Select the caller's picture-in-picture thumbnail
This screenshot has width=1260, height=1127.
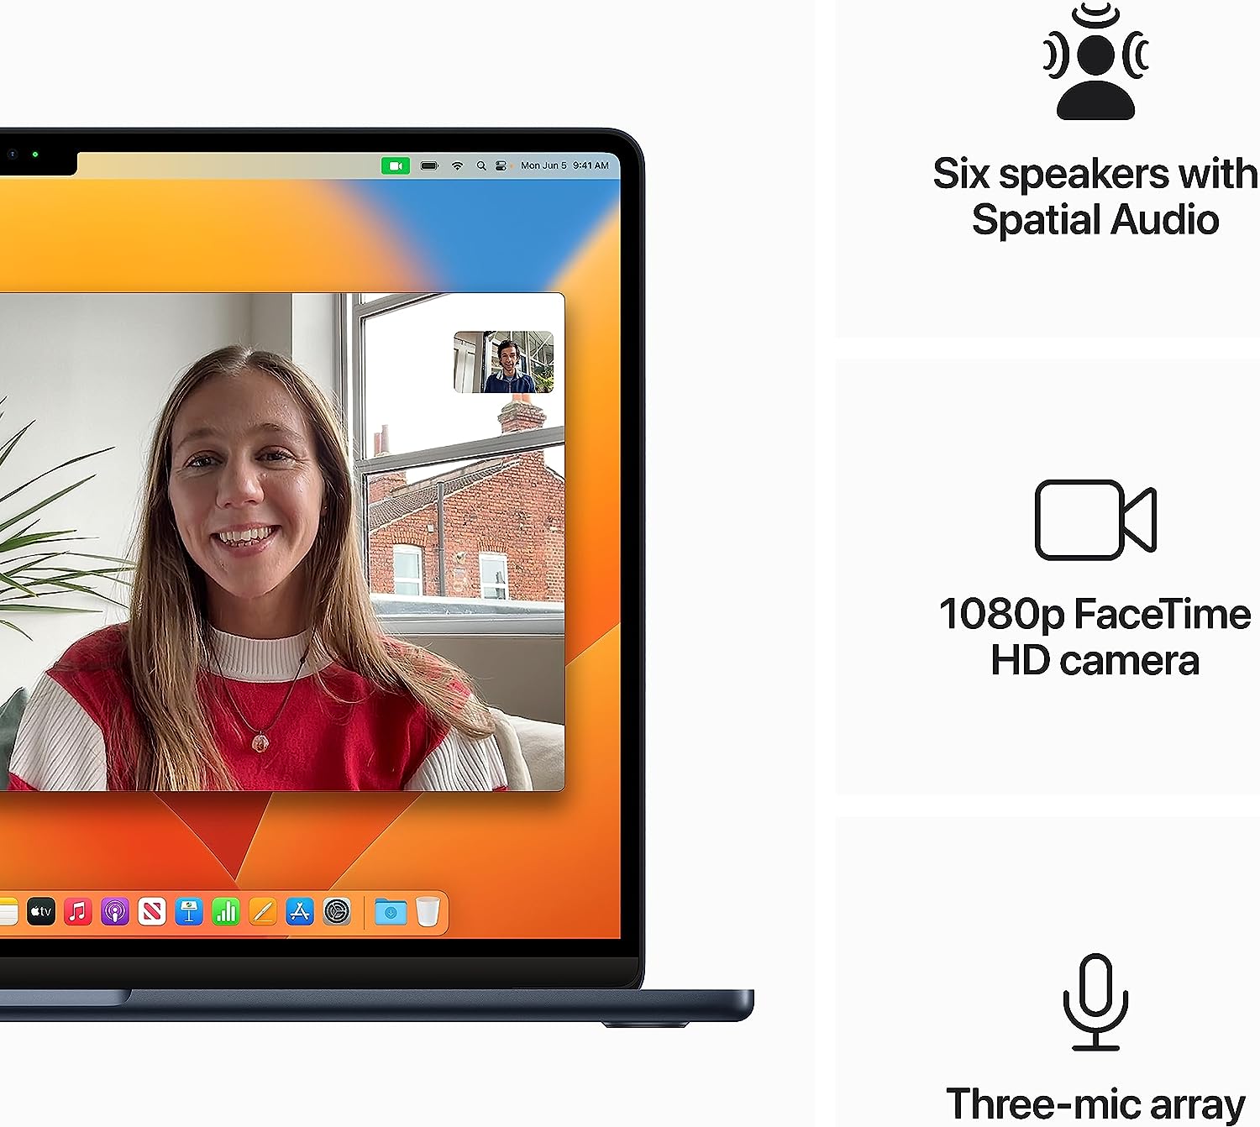point(505,363)
